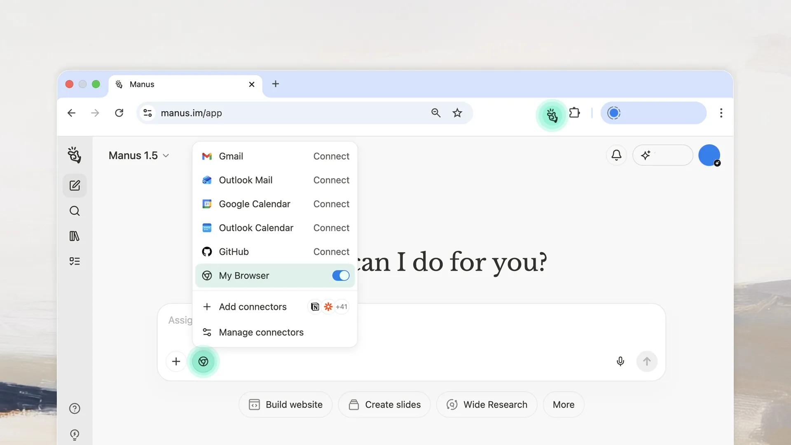The height and width of the screenshot is (445, 791).
Task: Click the Wide Research button
Action: click(486, 404)
